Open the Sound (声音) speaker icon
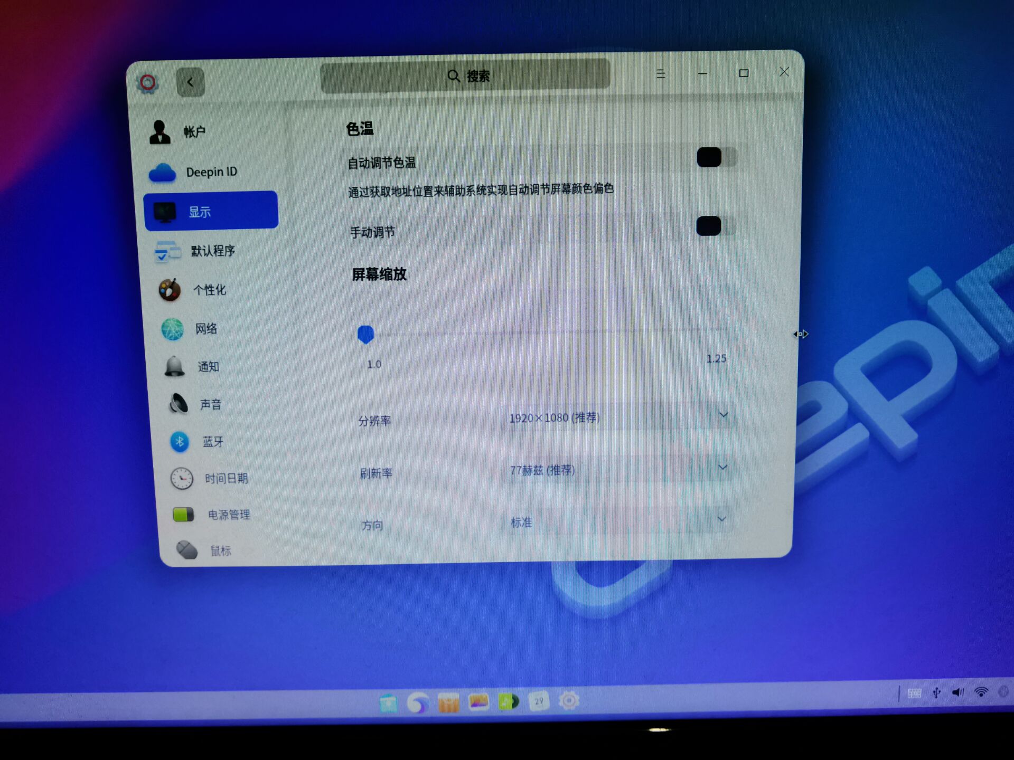The width and height of the screenshot is (1014, 760). click(179, 404)
